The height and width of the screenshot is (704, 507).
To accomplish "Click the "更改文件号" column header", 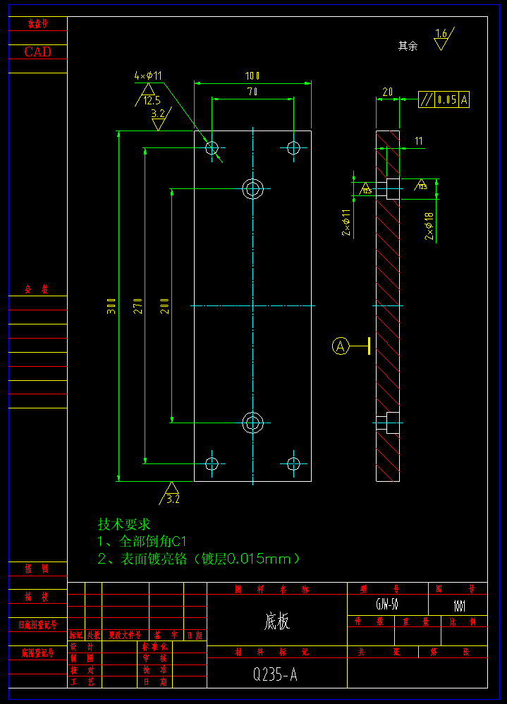I will (x=125, y=635).
